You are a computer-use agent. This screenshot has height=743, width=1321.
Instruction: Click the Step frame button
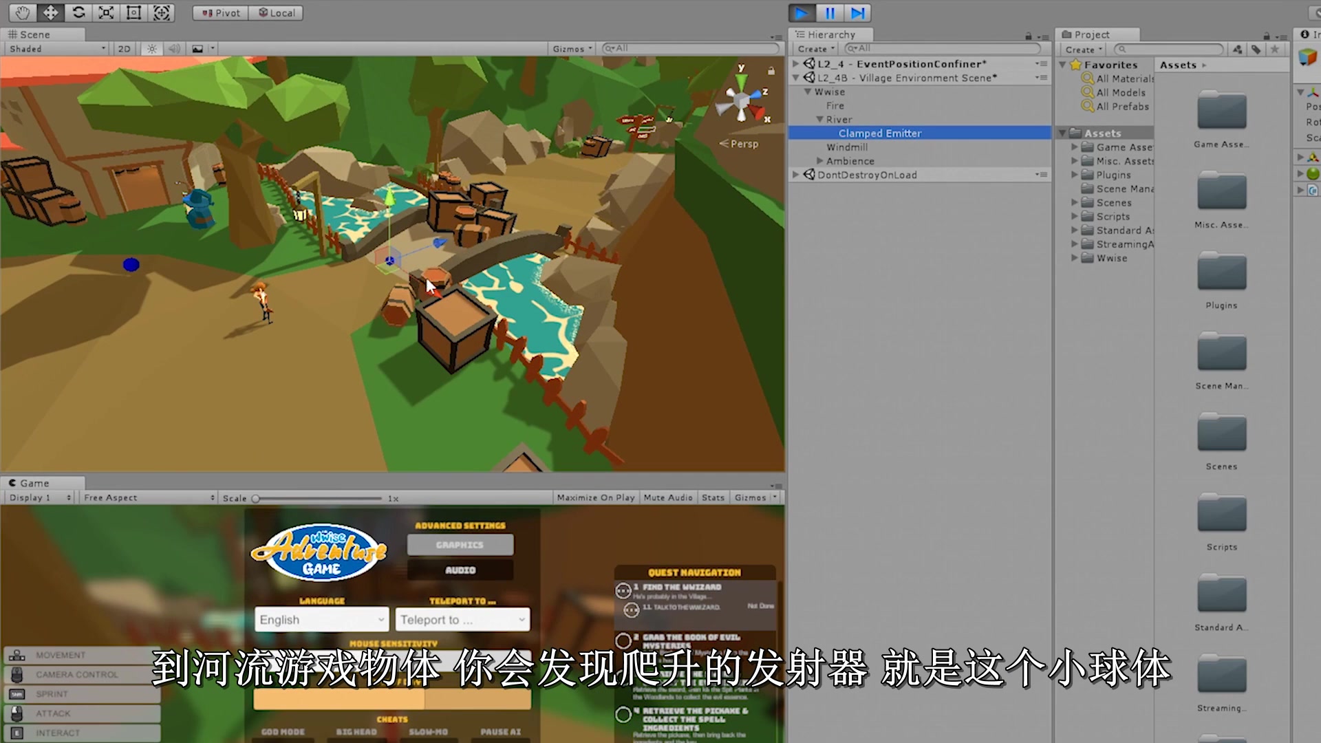click(x=857, y=13)
